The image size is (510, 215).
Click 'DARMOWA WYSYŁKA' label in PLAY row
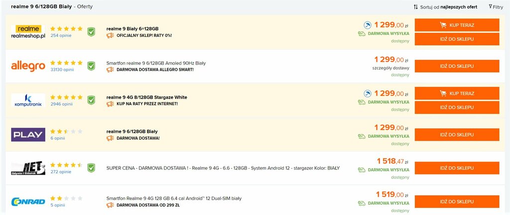point(388,136)
